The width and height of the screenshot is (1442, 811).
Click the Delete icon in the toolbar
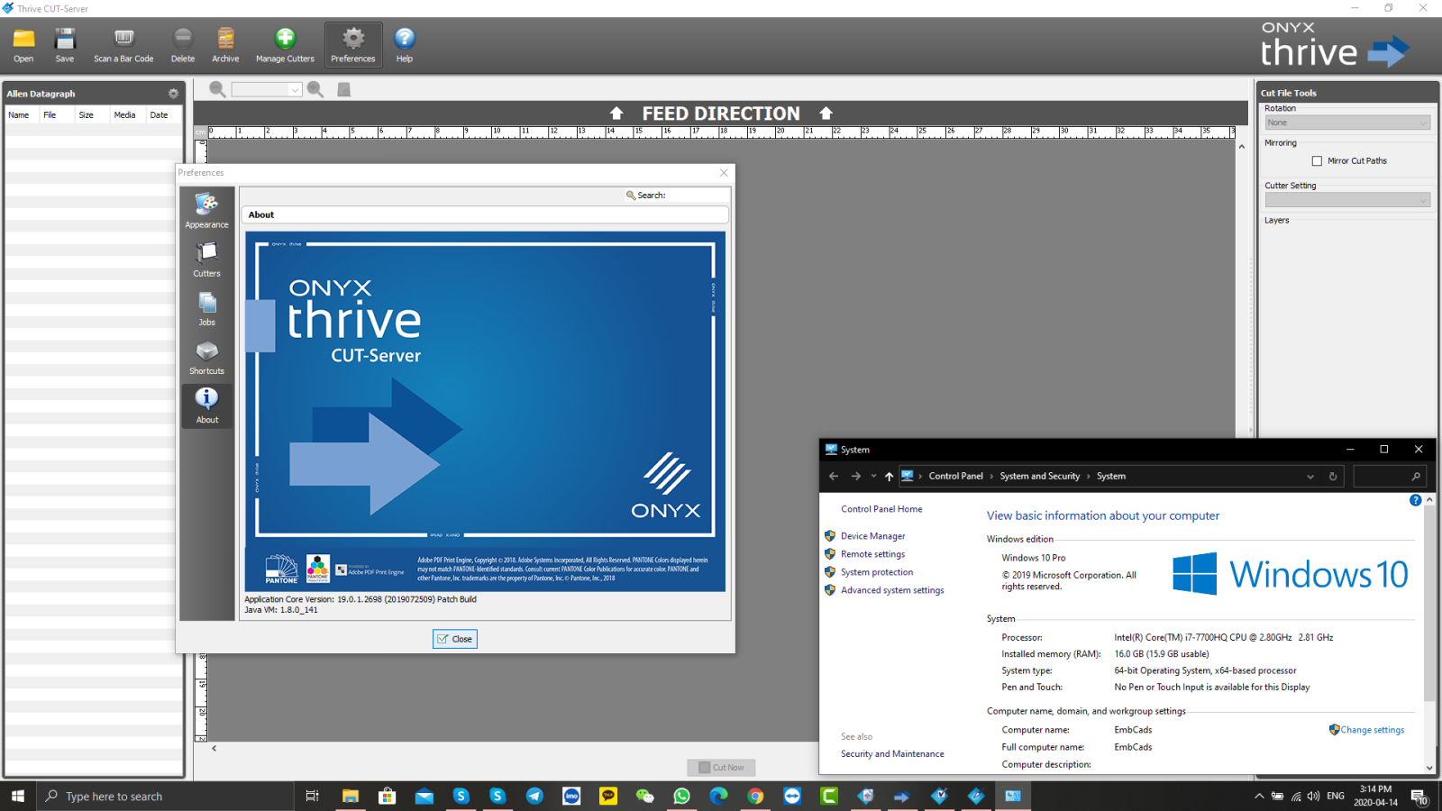pyautogui.click(x=182, y=43)
